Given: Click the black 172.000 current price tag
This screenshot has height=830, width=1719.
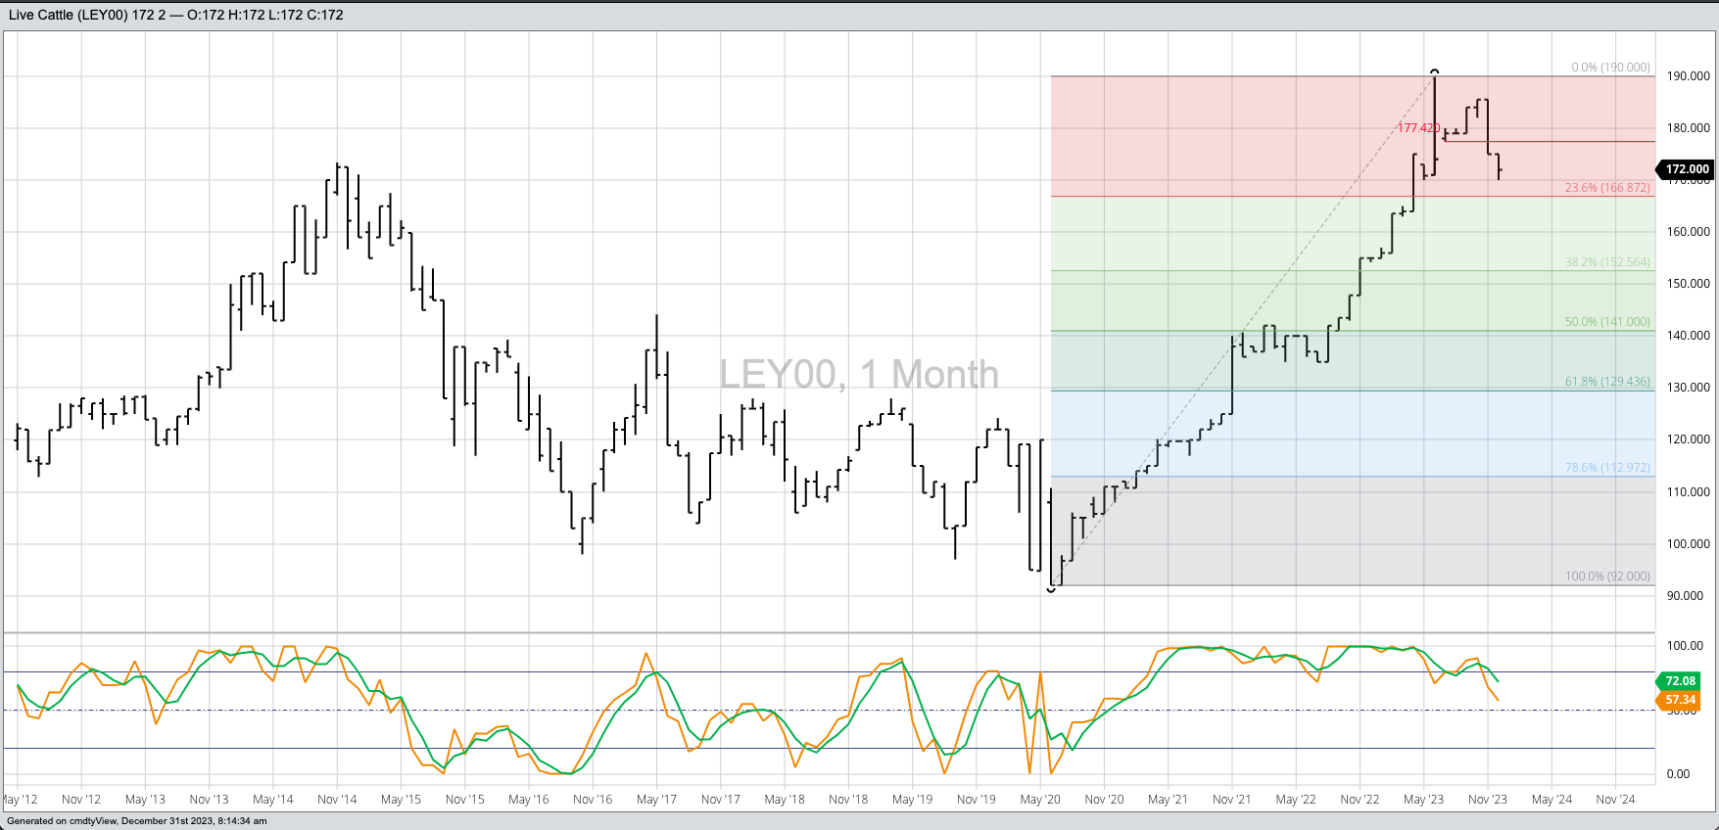Looking at the screenshot, I should click(x=1687, y=169).
